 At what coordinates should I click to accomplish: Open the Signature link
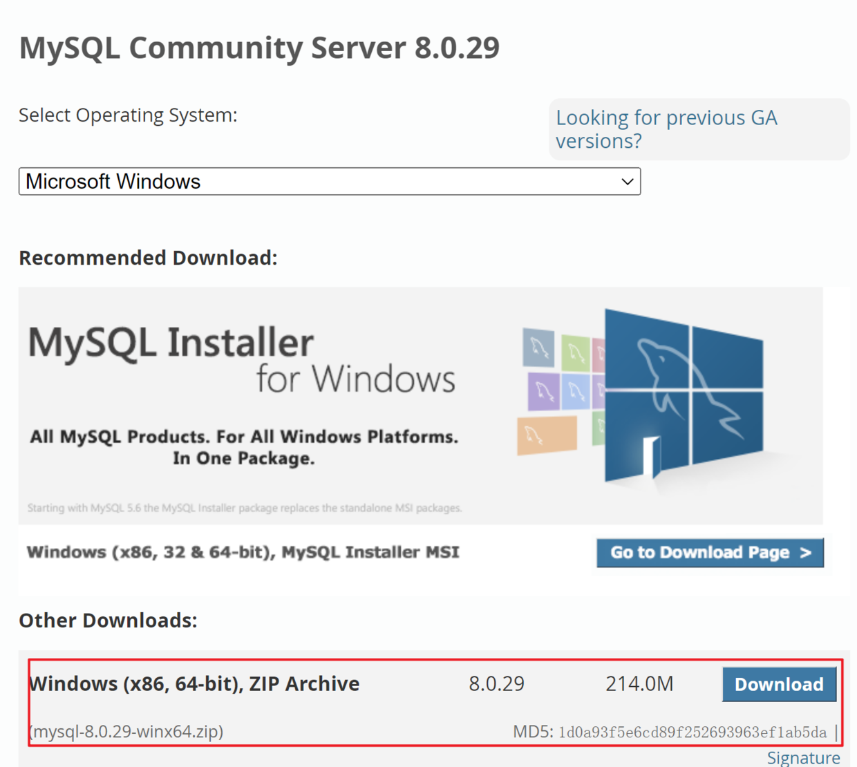(803, 758)
